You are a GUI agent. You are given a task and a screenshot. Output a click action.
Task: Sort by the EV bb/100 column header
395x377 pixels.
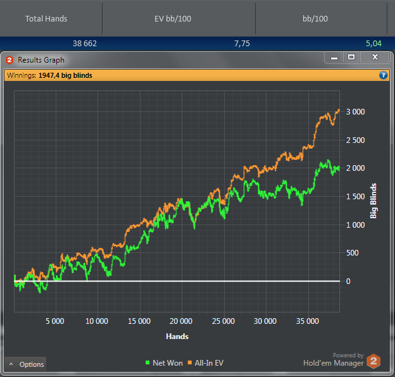click(173, 18)
